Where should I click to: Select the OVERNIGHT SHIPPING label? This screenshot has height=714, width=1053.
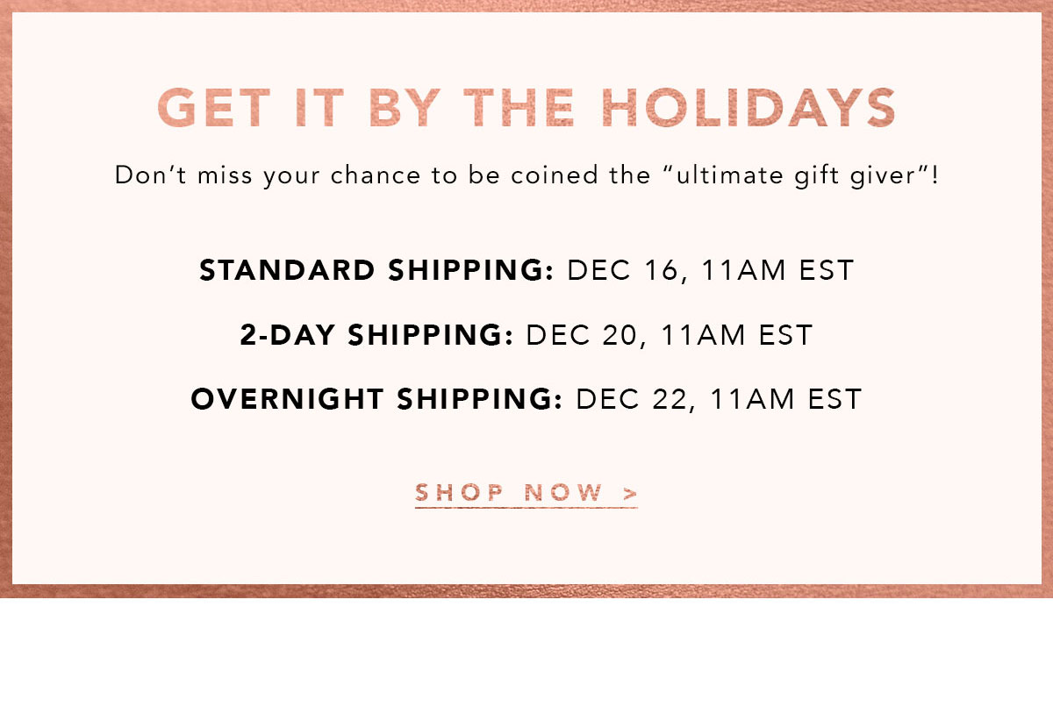(x=376, y=400)
